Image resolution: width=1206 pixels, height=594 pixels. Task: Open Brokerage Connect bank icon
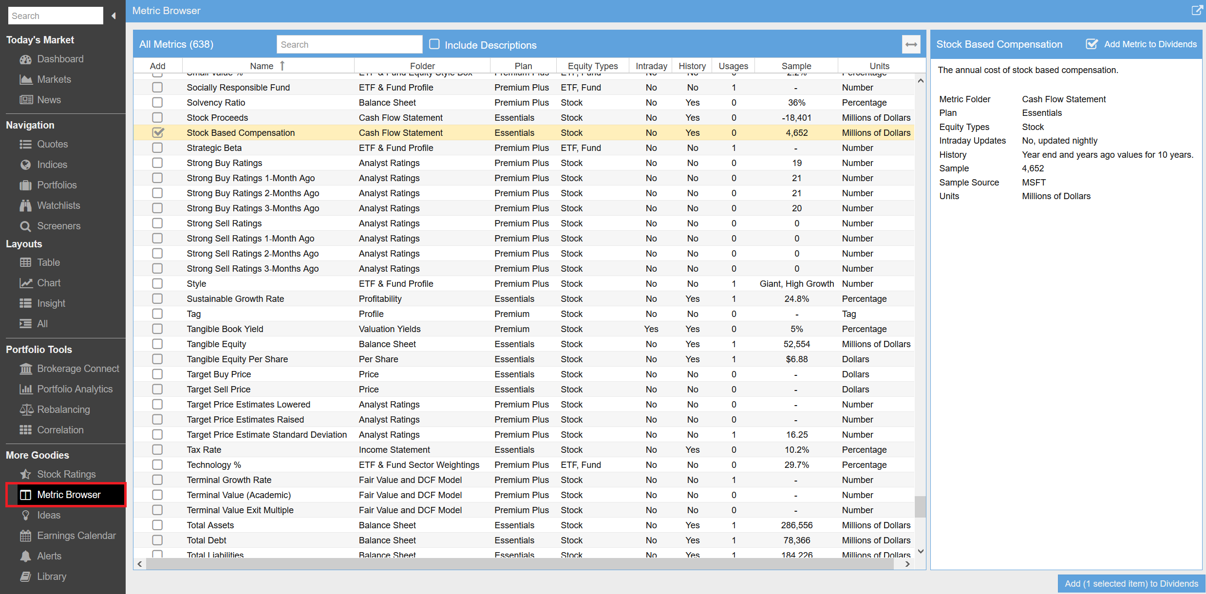[25, 369]
